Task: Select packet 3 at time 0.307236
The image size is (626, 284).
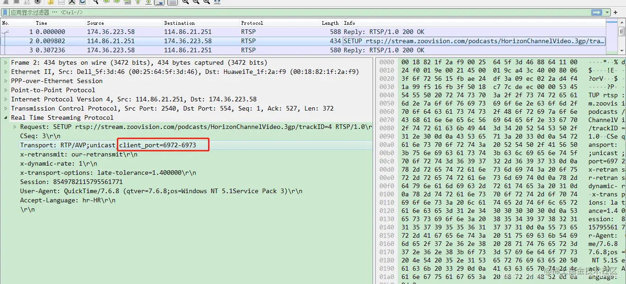Action: coord(303,50)
